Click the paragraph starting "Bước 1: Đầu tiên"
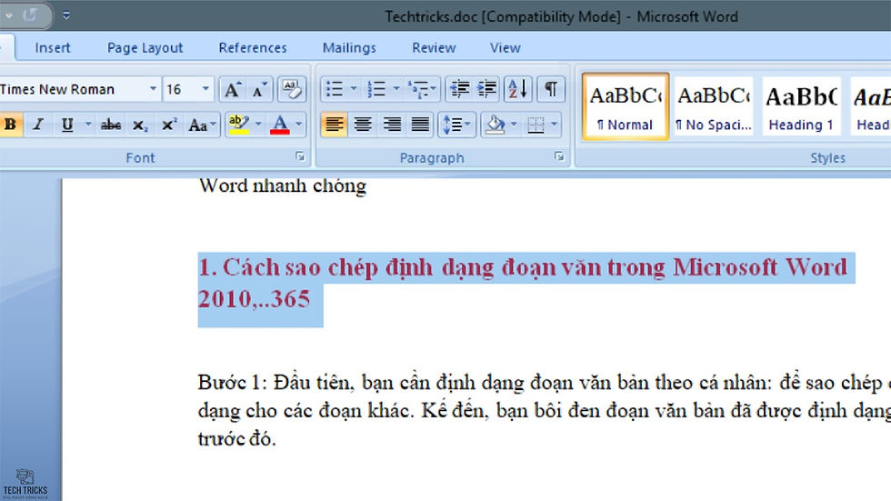Screen dimensions: 891x501 tap(545, 382)
